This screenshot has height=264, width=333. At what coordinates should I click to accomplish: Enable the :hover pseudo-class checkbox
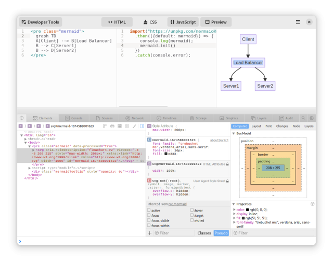[x=192, y=210]
